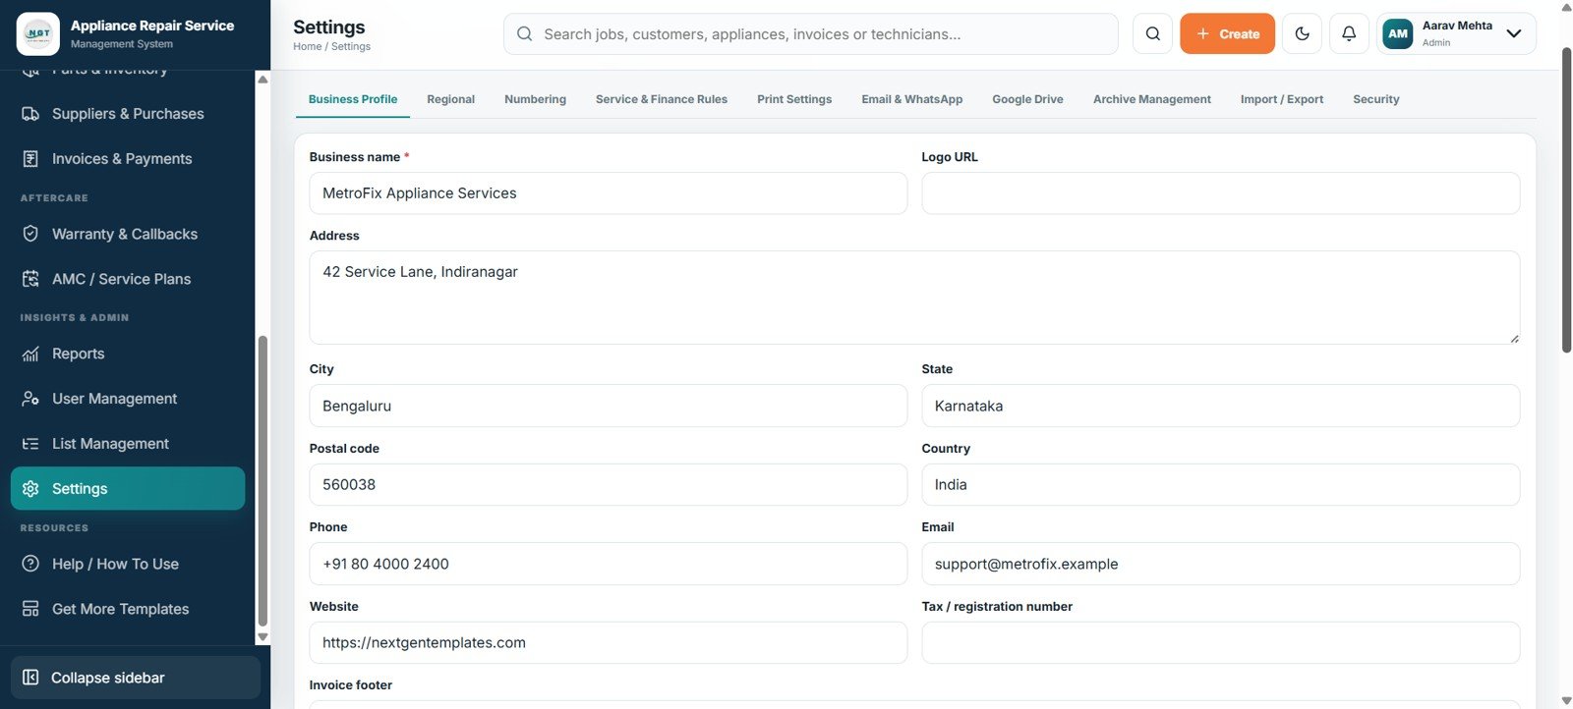
Task: Click the Postal code field
Action: [608, 485]
